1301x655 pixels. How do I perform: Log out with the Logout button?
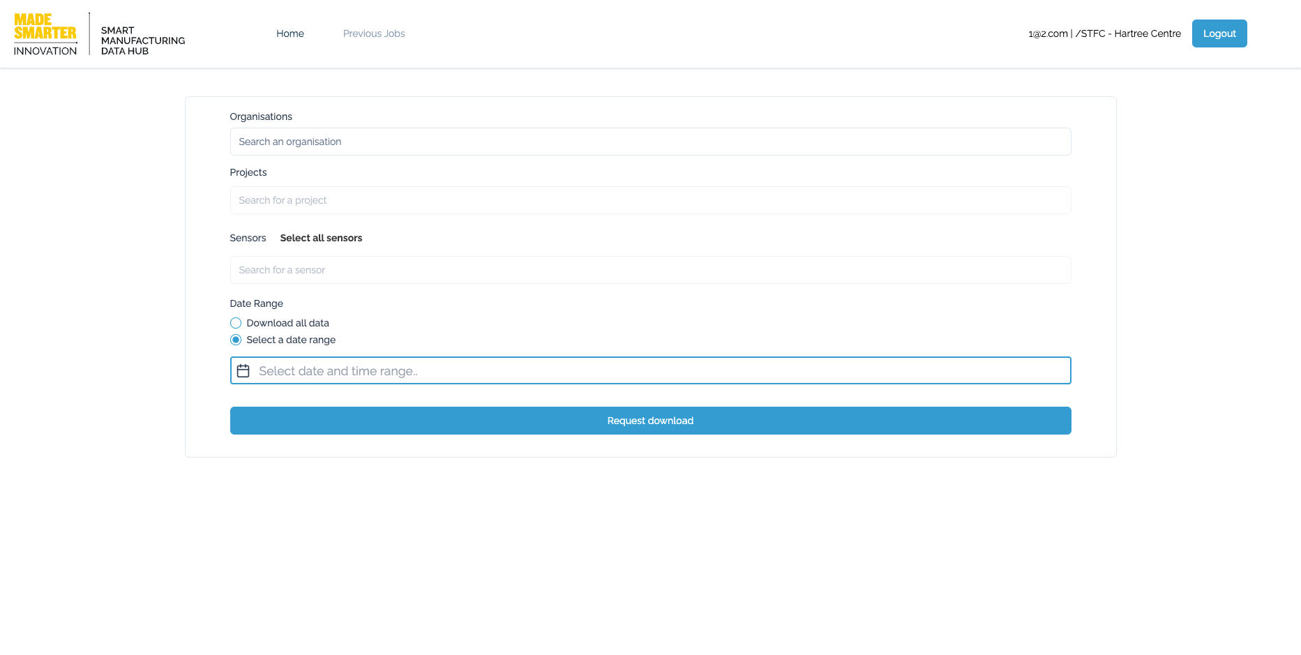pyautogui.click(x=1219, y=33)
